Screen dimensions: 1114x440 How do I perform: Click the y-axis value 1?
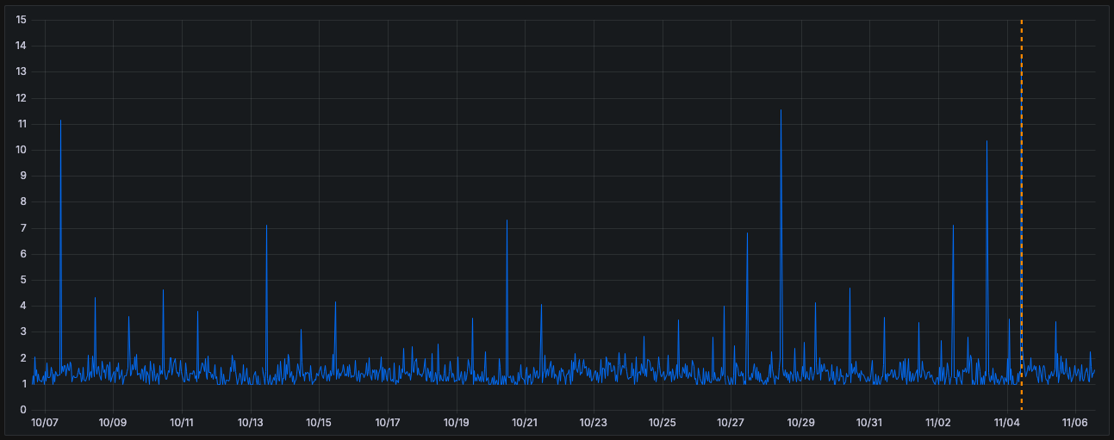(23, 384)
